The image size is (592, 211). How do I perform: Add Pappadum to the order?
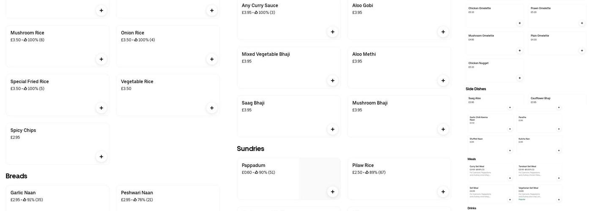click(x=332, y=192)
